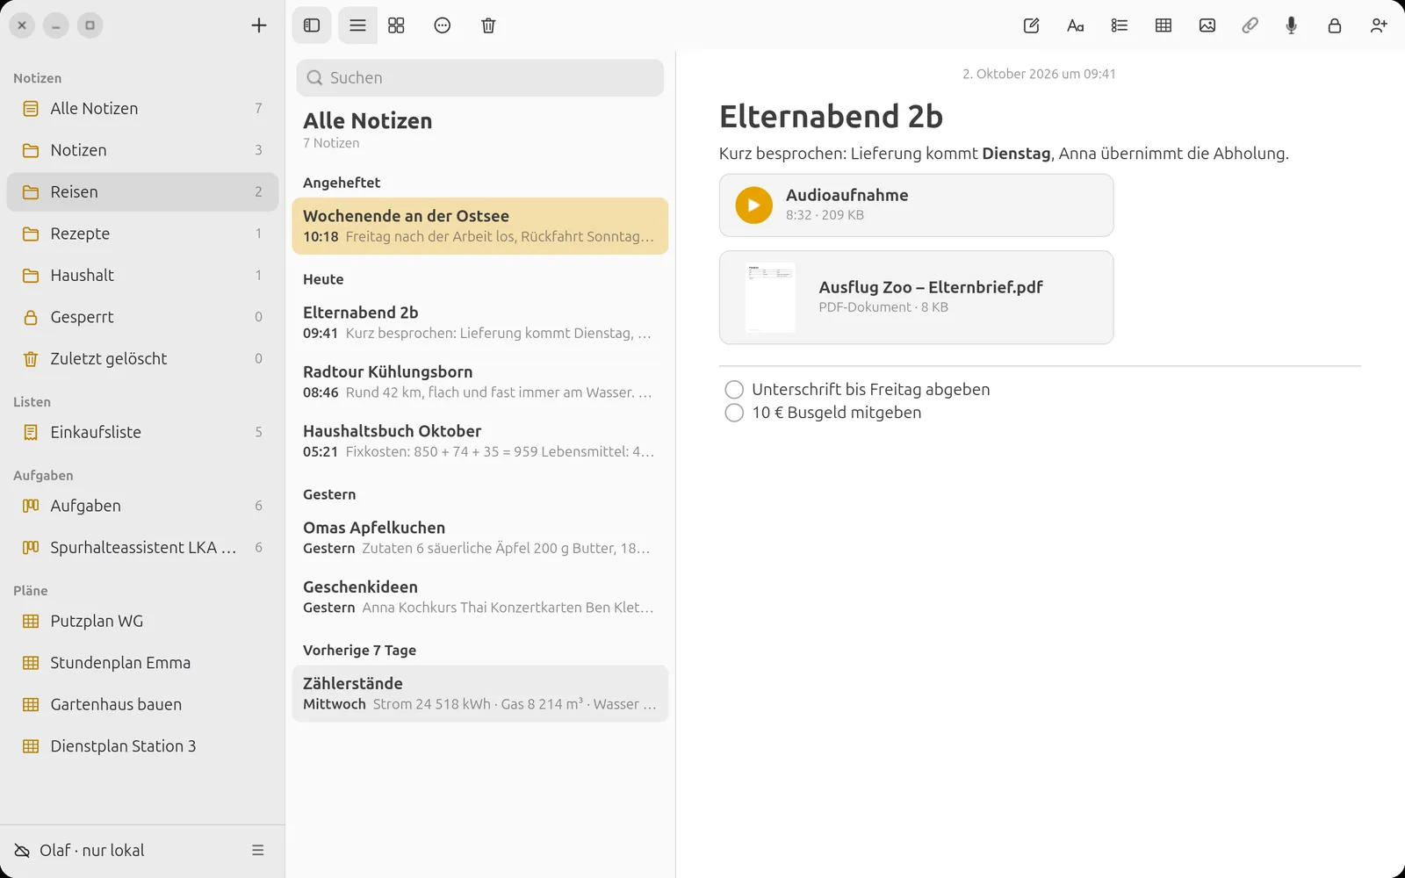Add link icon in toolbar

coord(1250,25)
